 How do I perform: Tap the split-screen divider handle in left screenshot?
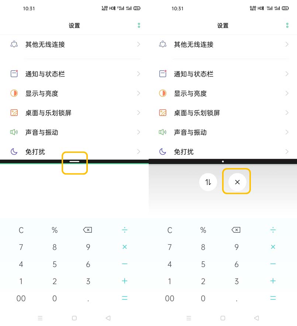coord(75,162)
